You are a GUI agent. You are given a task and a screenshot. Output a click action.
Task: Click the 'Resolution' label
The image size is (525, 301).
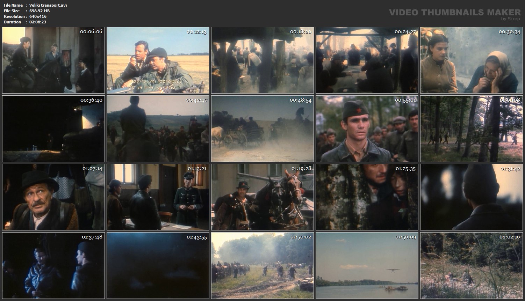click(14, 16)
